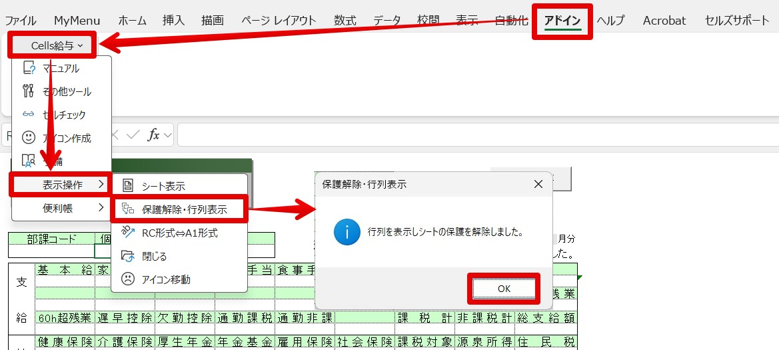
Task: Click into the formula bar field
Action: pos(478,135)
